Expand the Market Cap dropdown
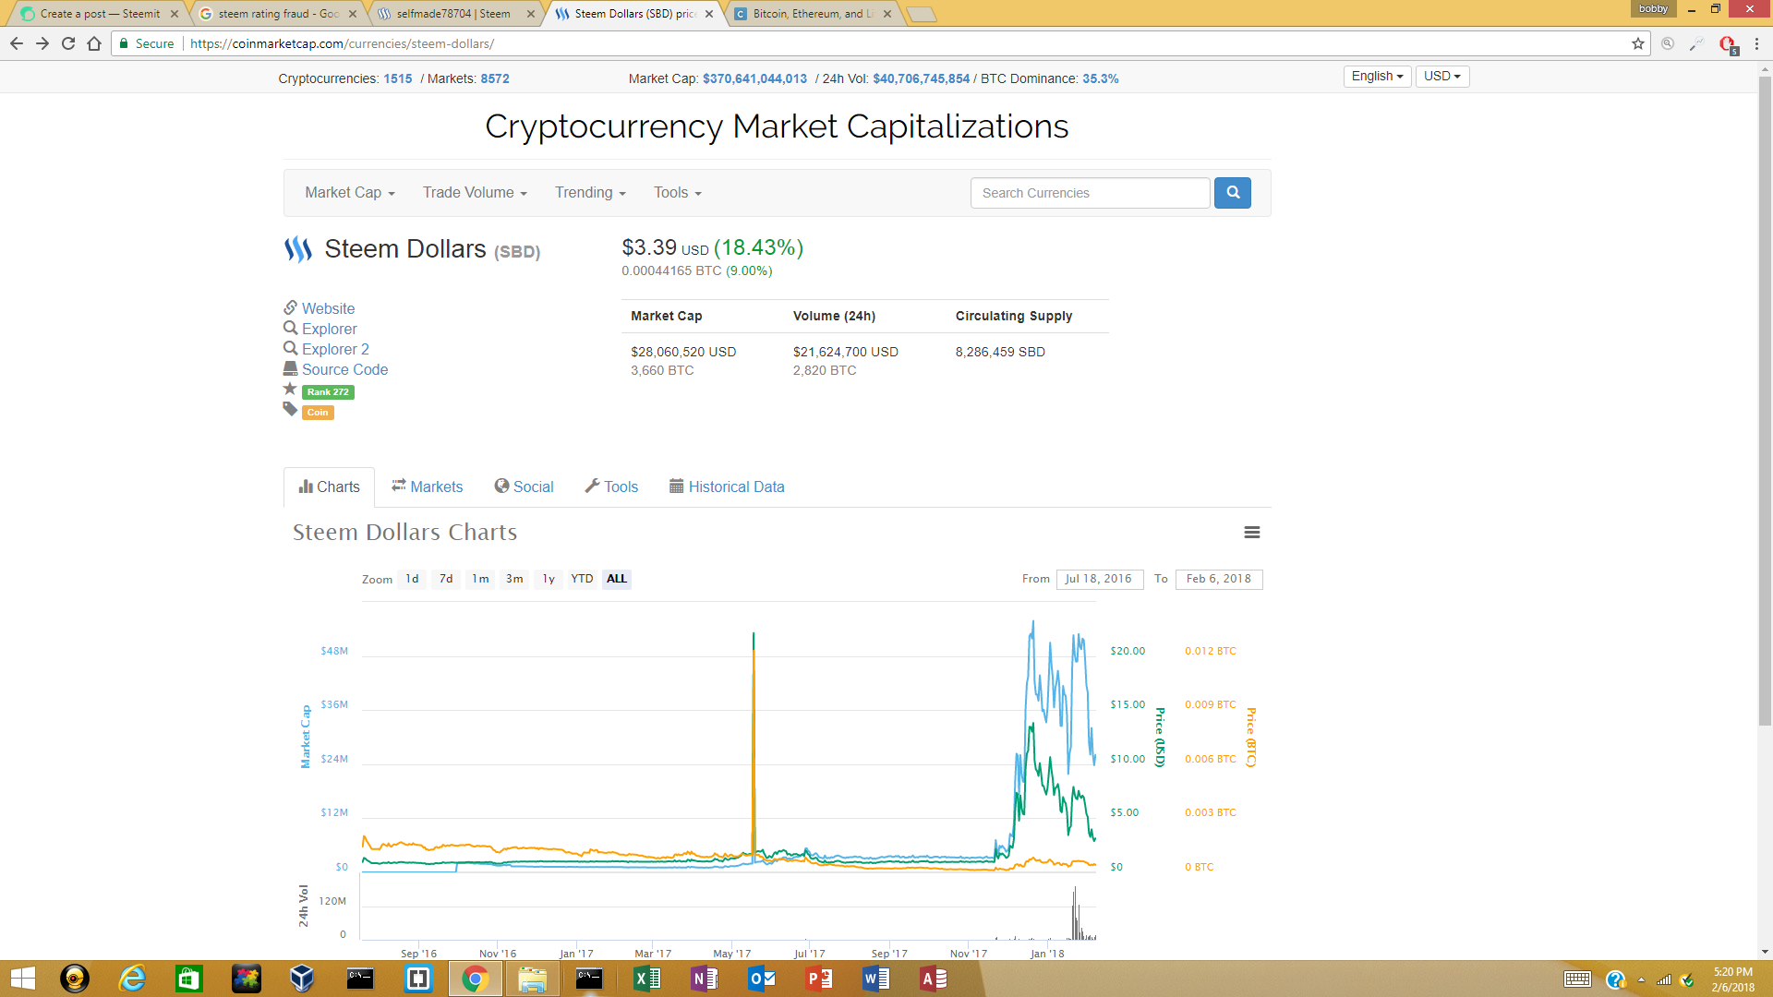1773x997 pixels. [x=350, y=193]
